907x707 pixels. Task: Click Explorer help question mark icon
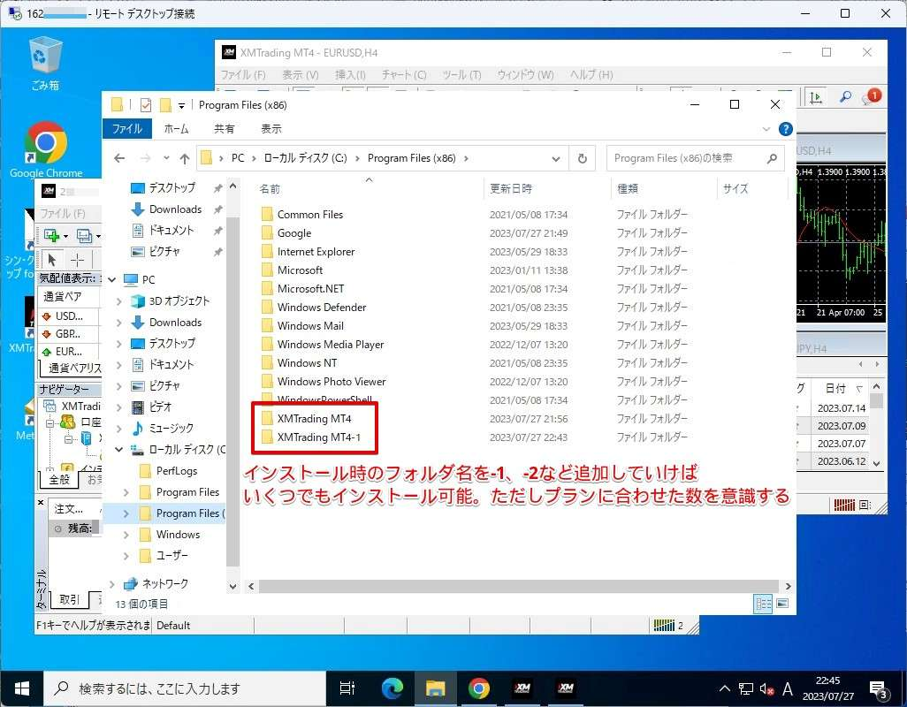(785, 129)
